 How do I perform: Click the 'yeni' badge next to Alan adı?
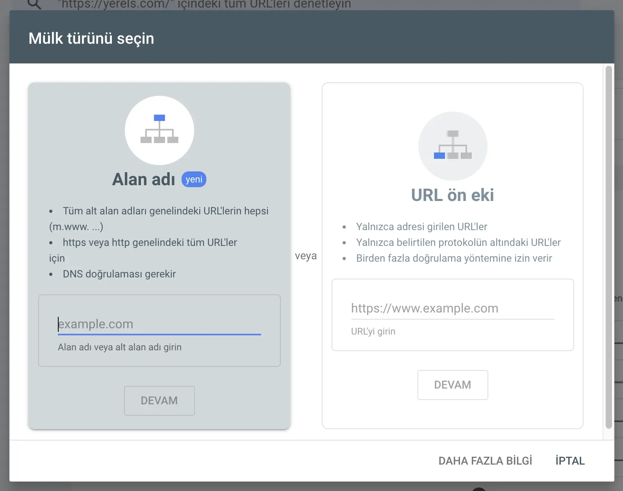pos(194,179)
